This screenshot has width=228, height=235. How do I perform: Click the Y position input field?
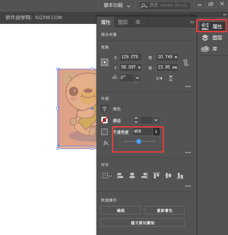pyautogui.click(x=131, y=67)
